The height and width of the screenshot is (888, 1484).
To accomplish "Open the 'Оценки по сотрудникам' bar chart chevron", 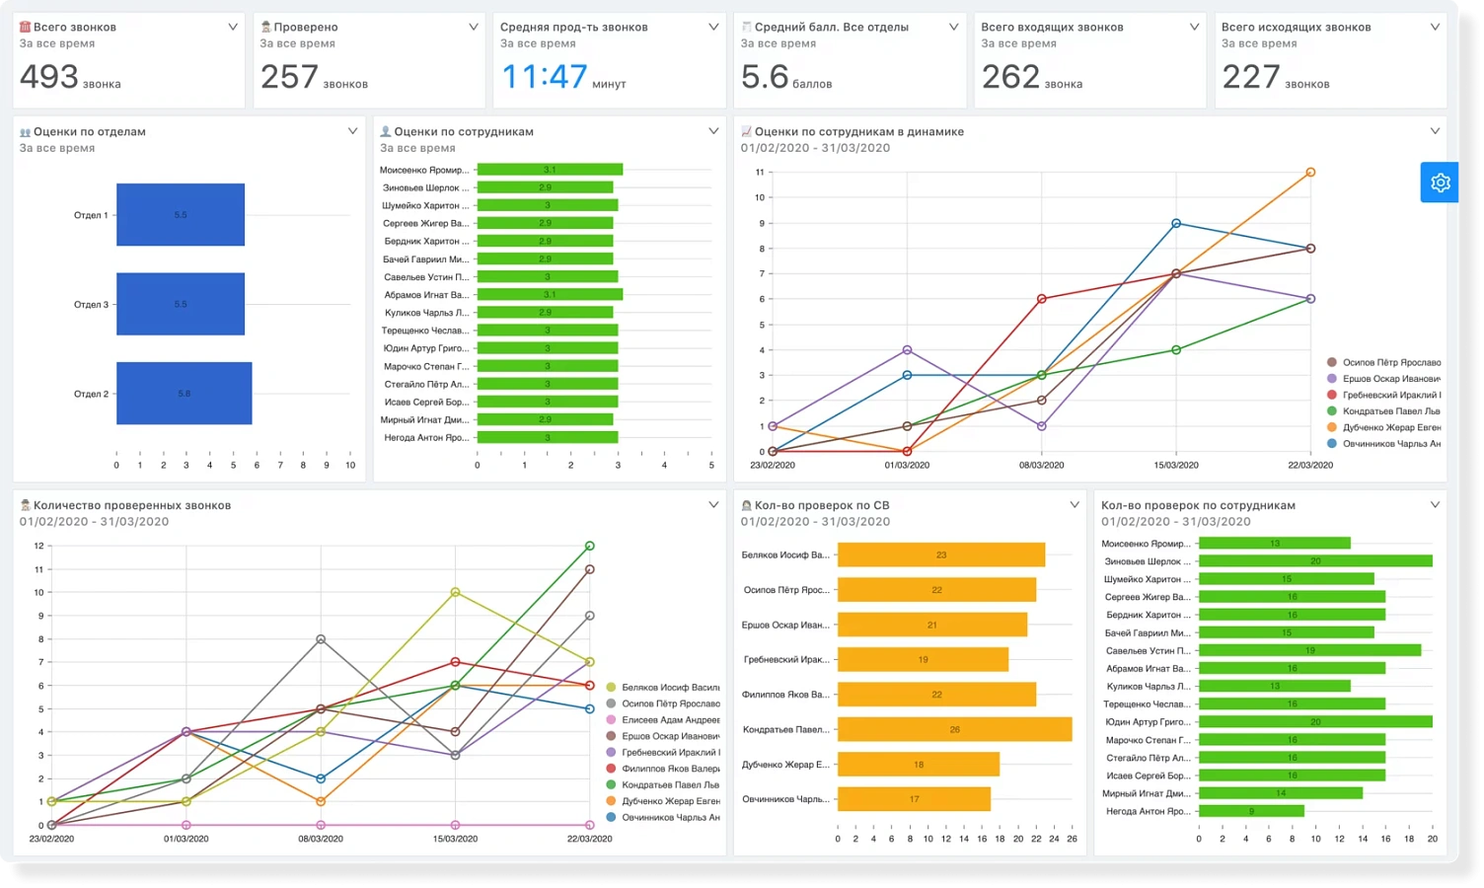I will (713, 131).
